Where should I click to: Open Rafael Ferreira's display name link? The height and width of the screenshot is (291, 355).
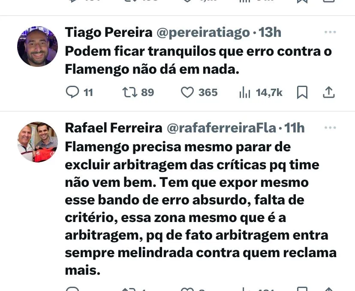[x=114, y=128]
